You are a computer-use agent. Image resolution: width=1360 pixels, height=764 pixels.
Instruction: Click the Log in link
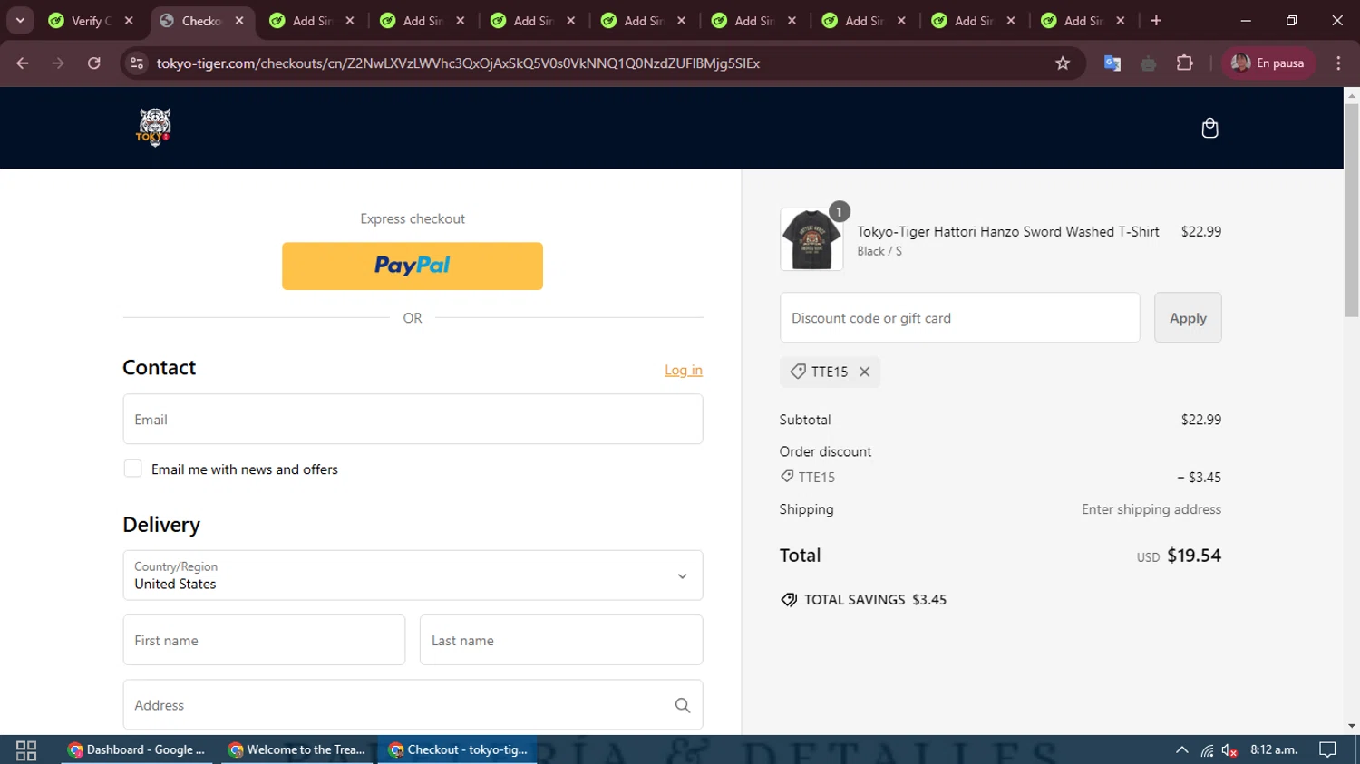click(x=684, y=370)
